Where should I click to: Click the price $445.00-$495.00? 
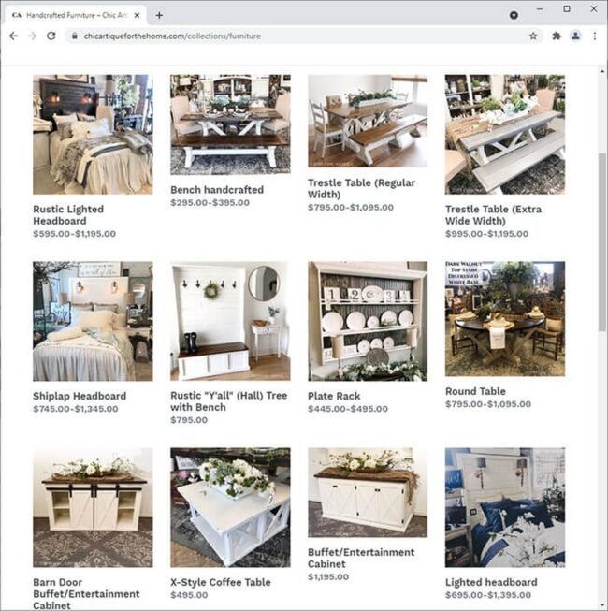(x=348, y=409)
